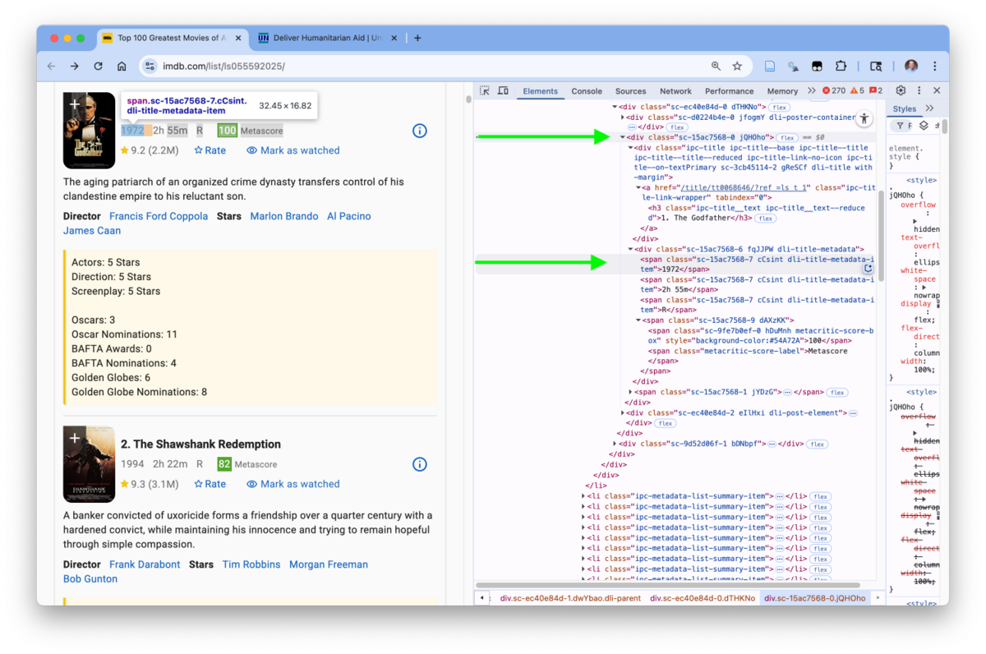Open the 5 warnings counter in DevTools

tap(857, 90)
